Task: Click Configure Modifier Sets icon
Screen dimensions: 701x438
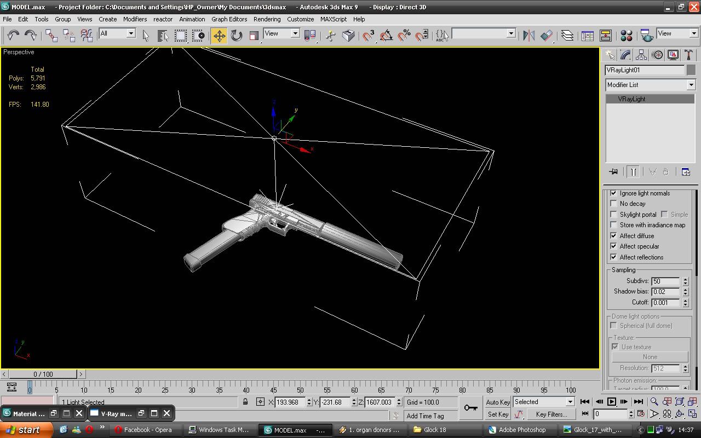Action: tap(686, 172)
